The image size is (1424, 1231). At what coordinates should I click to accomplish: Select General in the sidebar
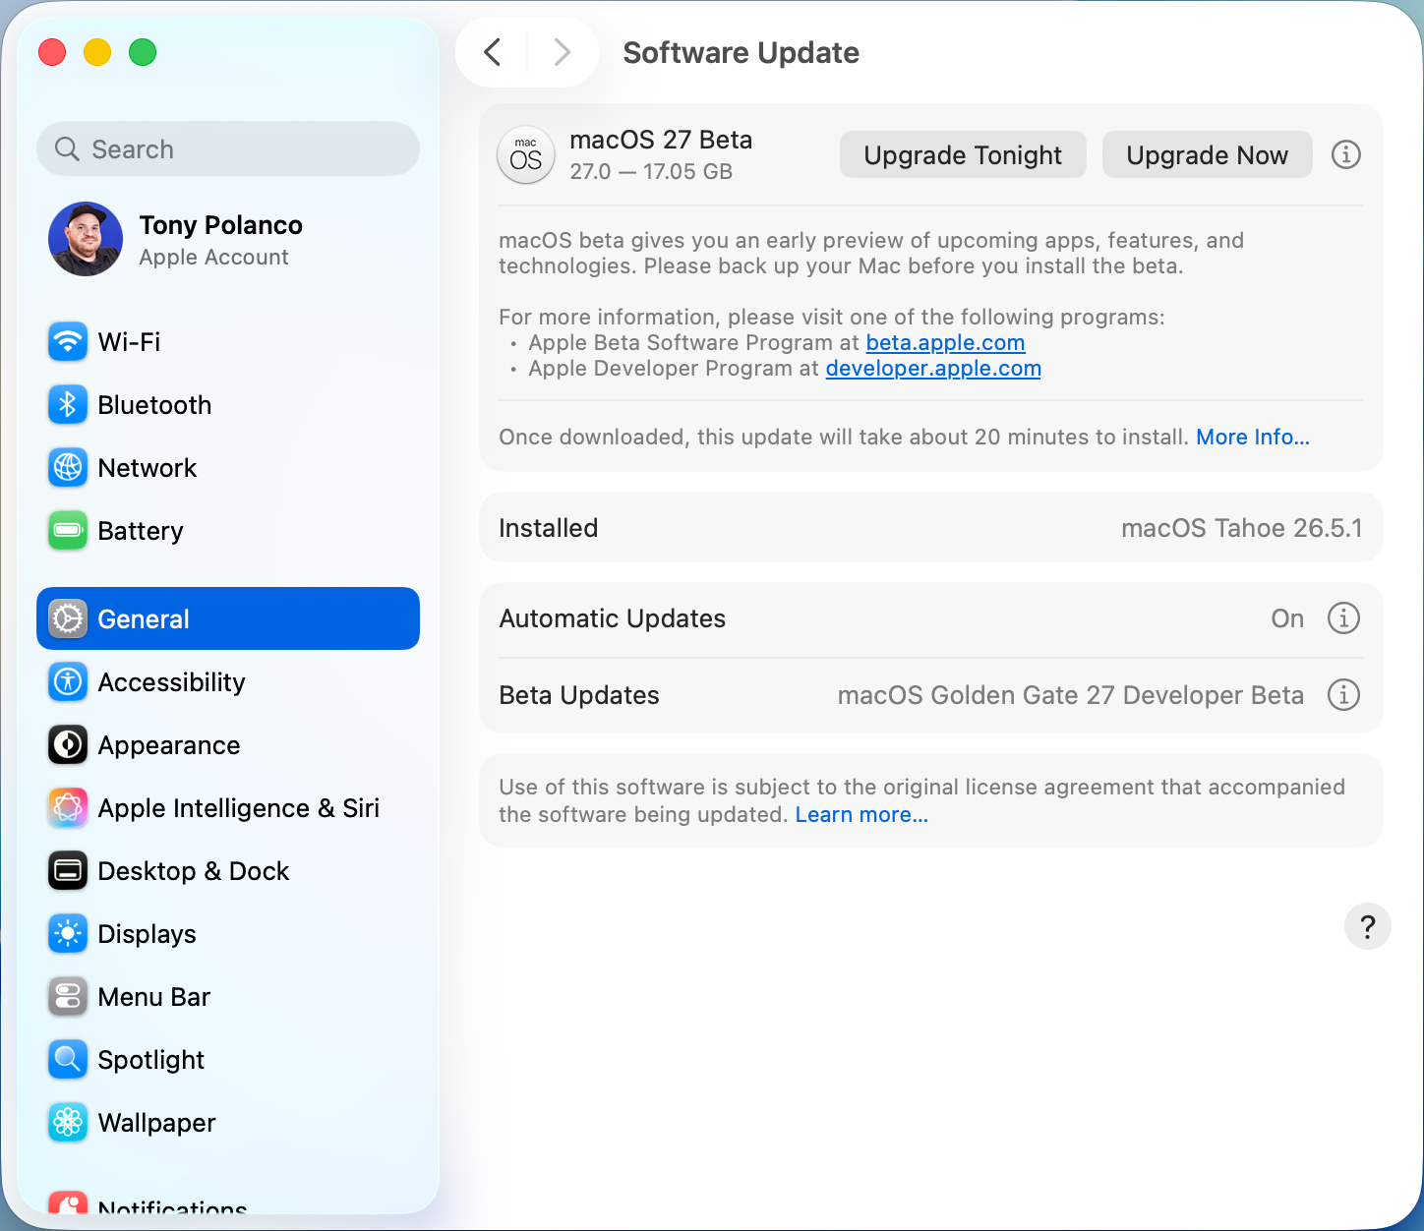[228, 618]
